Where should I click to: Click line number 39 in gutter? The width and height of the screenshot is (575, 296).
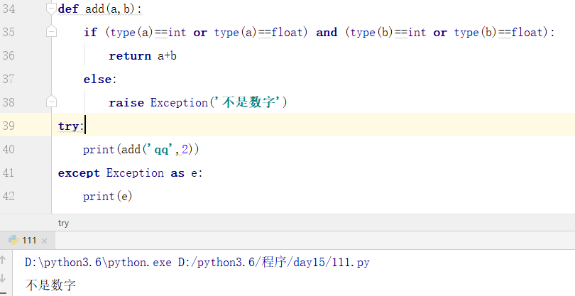pyautogui.click(x=9, y=126)
